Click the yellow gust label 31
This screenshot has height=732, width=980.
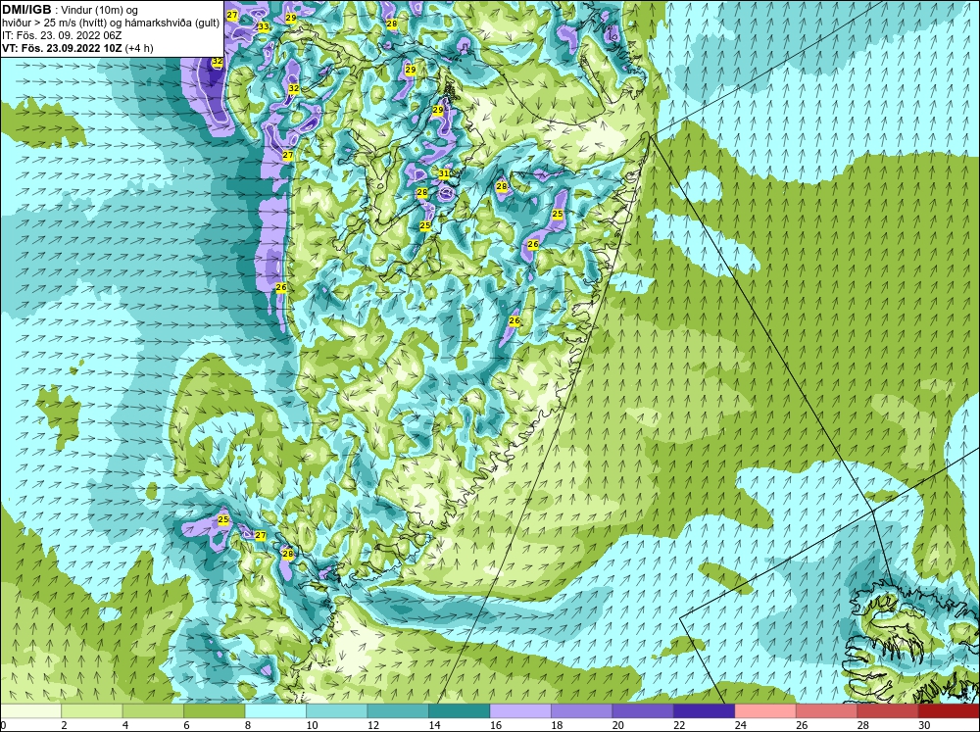click(x=444, y=173)
